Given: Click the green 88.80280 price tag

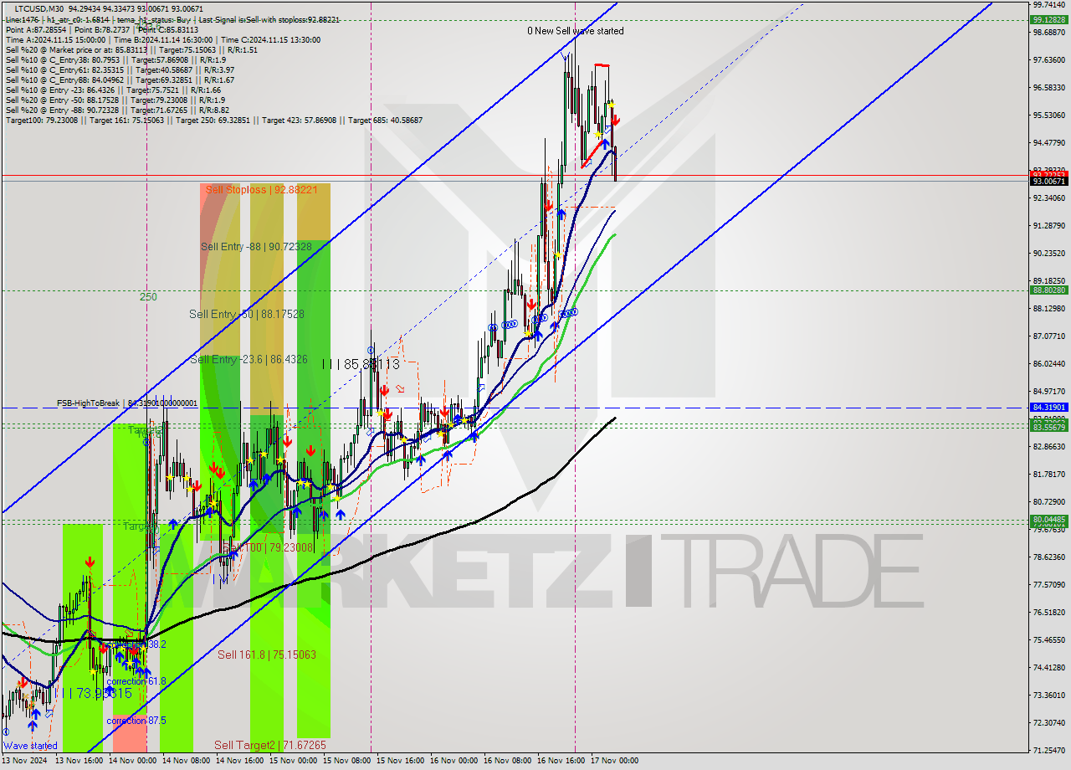Looking at the screenshot, I should coord(1048,290).
